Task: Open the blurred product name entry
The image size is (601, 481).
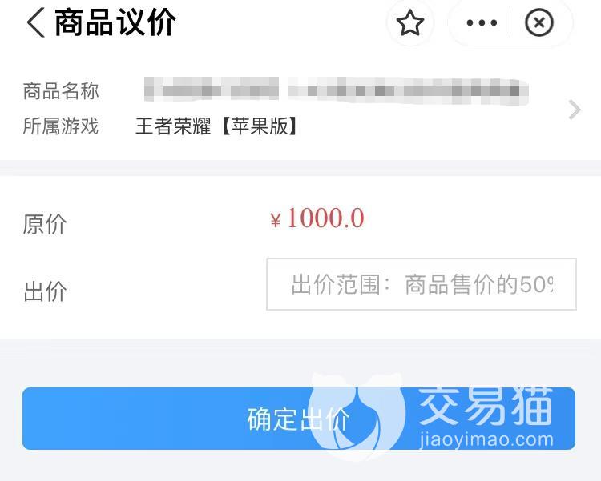Action: (336, 90)
